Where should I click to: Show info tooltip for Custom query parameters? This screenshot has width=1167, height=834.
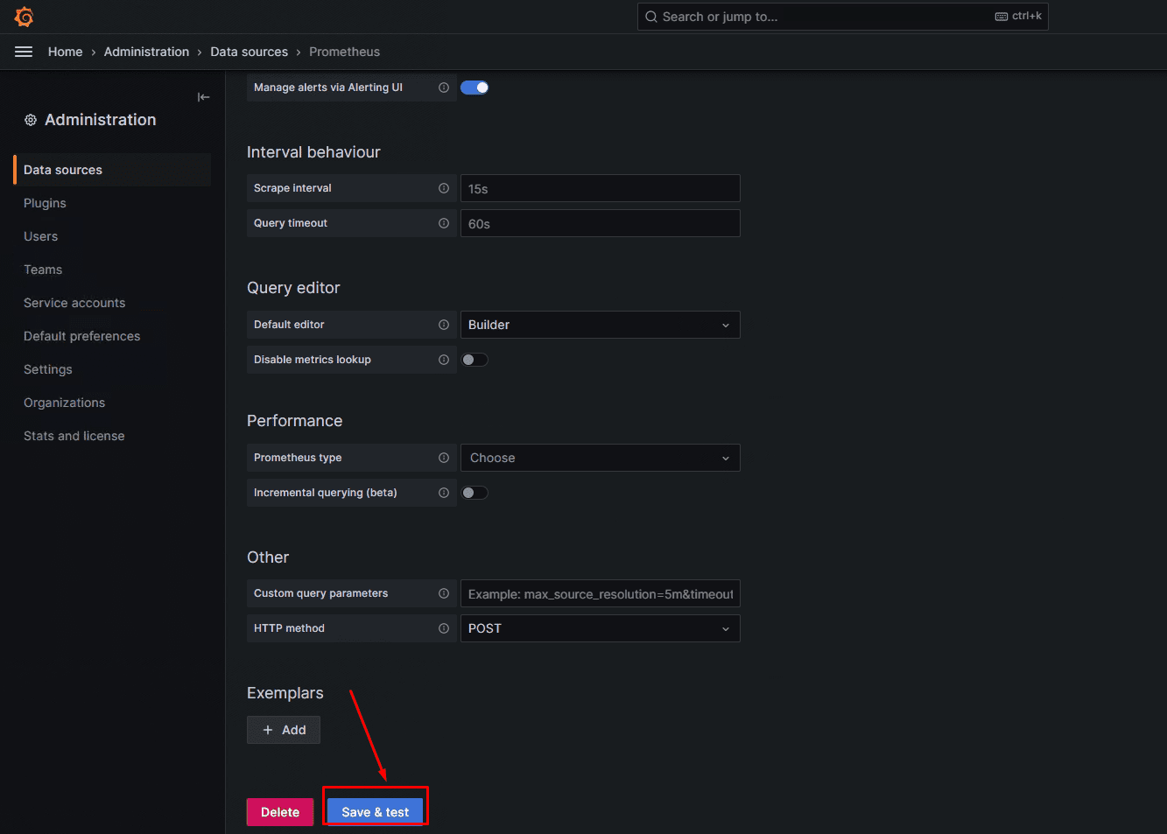444,593
